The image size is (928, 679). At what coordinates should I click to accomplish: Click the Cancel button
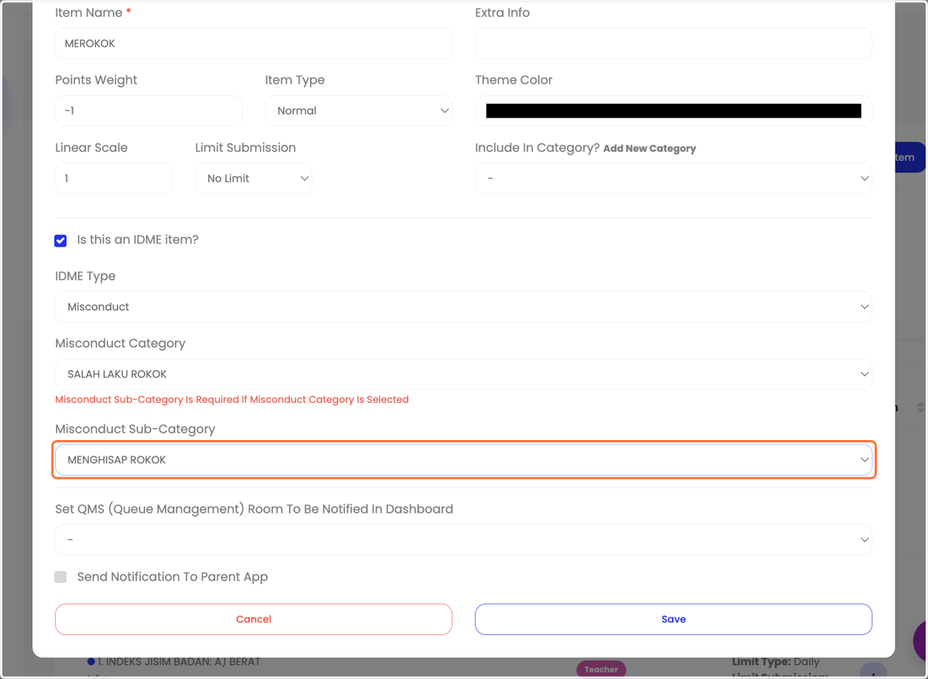(254, 619)
